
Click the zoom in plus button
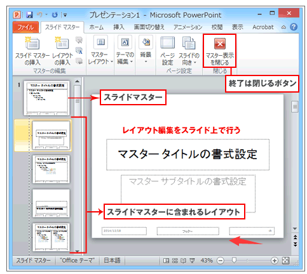coord(274,261)
